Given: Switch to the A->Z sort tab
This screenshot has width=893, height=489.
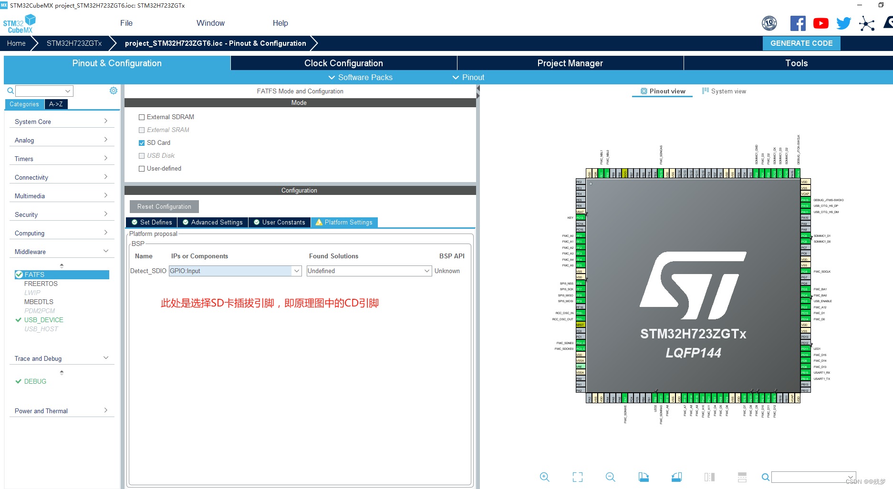Looking at the screenshot, I should tap(56, 104).
